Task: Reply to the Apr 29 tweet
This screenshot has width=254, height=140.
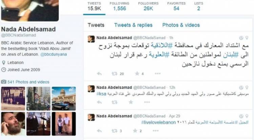Action: (99, 131)
